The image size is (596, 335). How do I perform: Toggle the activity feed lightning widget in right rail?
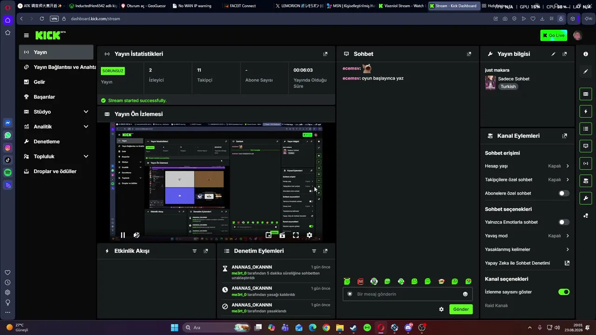click(586, 112)
